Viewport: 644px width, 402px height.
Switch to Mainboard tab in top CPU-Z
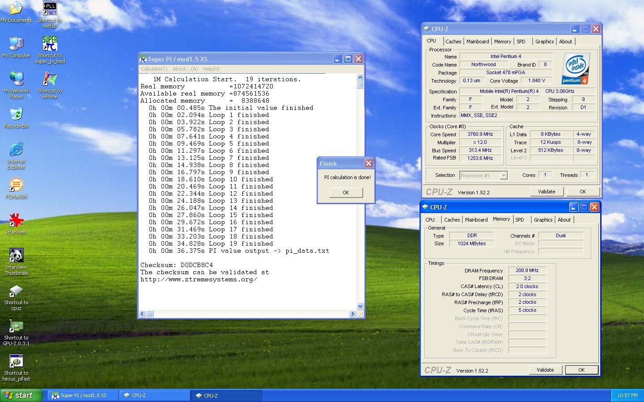[x=478, y=42]
